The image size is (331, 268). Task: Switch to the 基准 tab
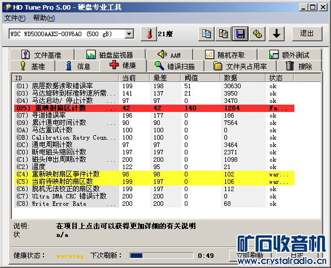click(32, 66)
